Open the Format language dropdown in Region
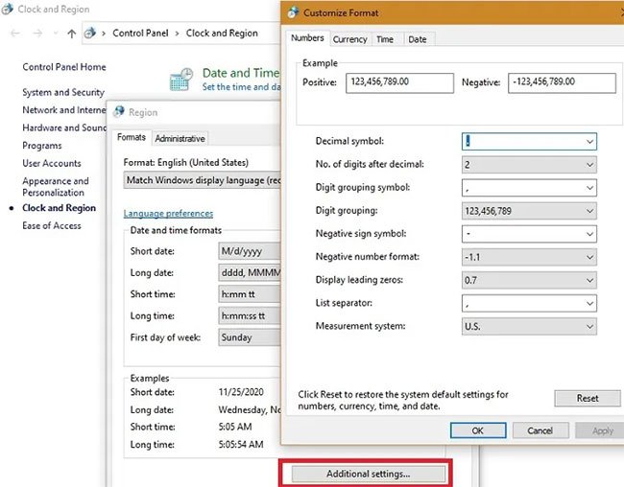624x487 pixels. [x=203, y=180]
